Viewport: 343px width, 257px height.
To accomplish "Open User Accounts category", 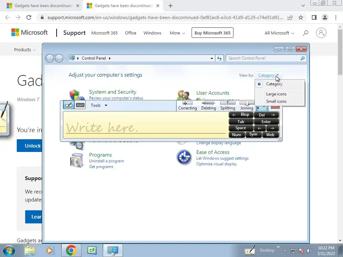I will (213, 93).
